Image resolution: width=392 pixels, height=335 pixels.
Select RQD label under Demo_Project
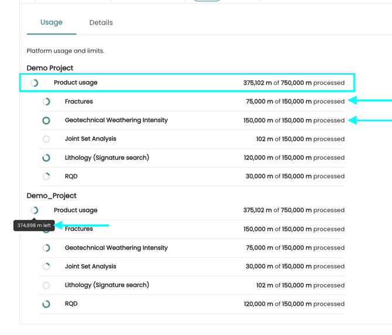pos(71,304)
